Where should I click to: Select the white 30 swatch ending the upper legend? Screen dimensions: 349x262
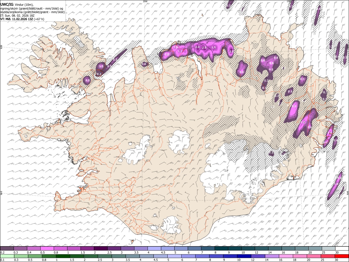[342, 249]
